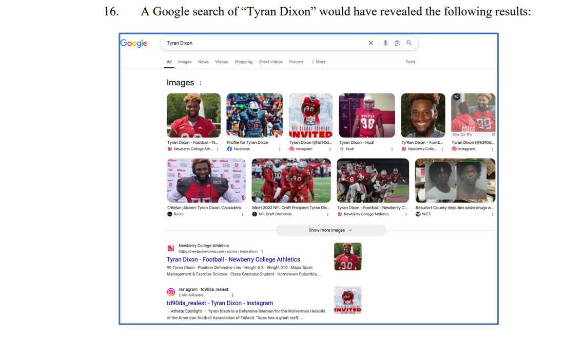Click the Ruutu favicon under Ottelun jälkeen result
Screen dimensions: 585x355
coord(170,213)
